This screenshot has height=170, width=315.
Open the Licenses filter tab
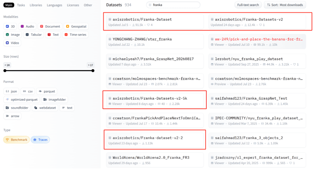click(73, 5)
